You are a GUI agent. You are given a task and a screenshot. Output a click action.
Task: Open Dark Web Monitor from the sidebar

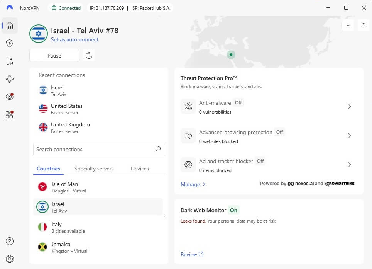[10, 96]
